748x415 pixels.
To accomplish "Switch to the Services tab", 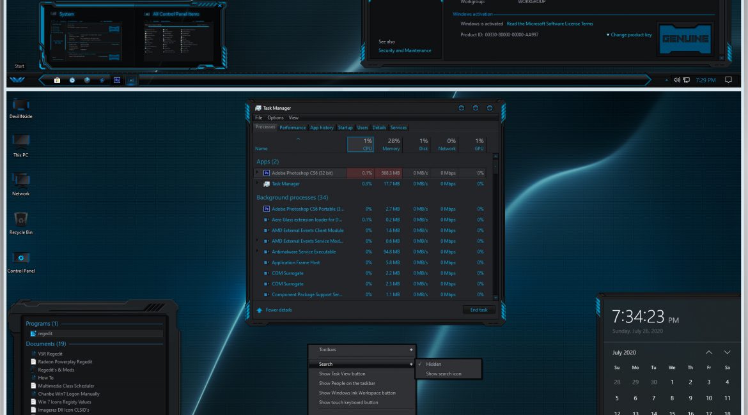I will pos(398,128).
